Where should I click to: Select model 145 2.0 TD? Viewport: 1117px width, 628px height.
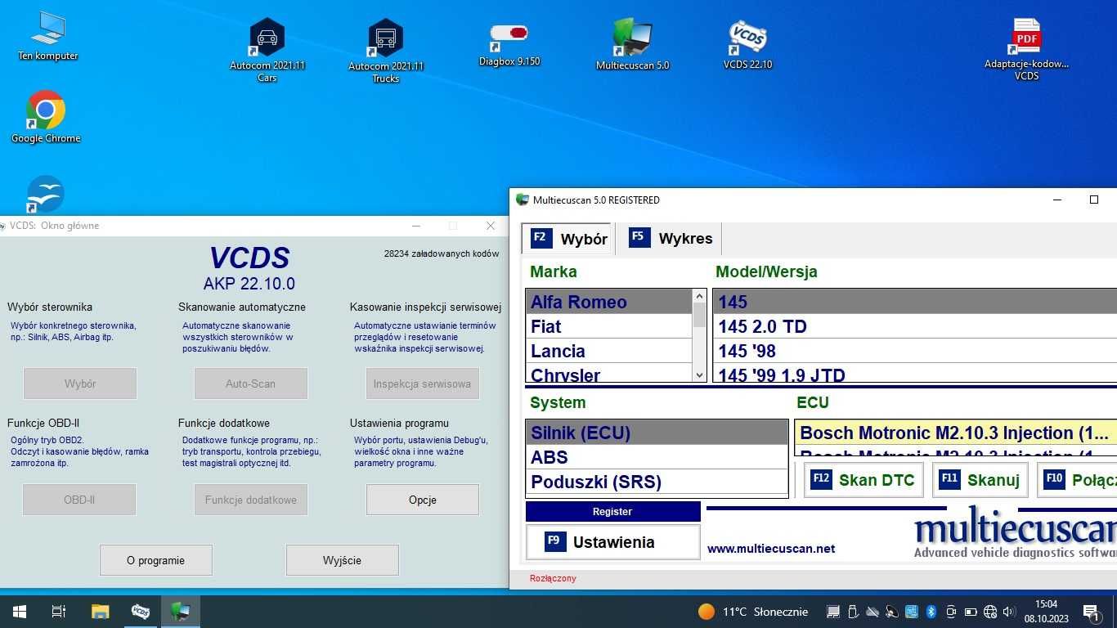click(x=915, y=326)
